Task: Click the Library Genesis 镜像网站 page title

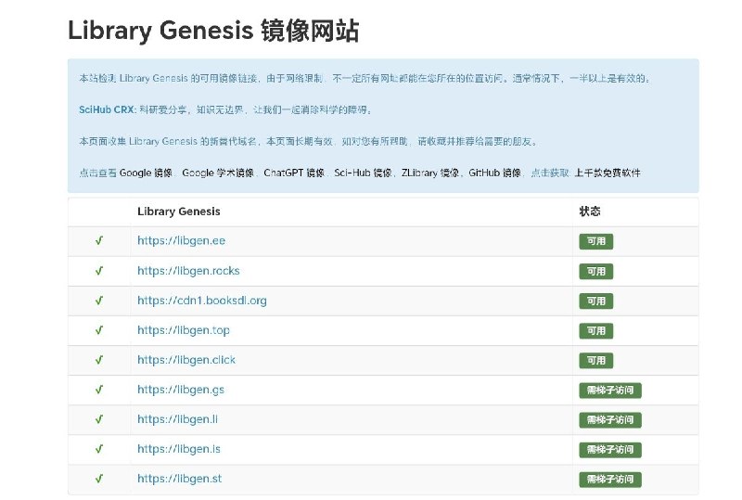Action: (213, 31)
